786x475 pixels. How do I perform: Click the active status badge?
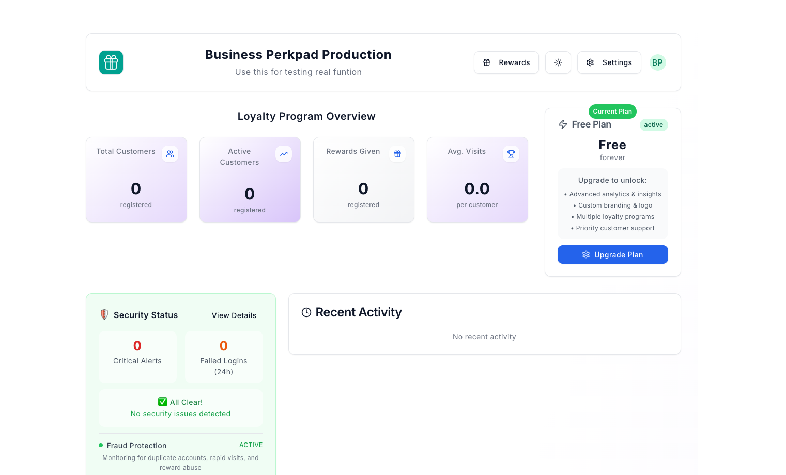click(653, 125)
